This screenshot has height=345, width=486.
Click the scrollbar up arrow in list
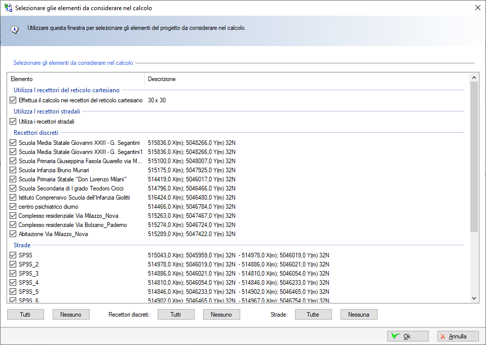click(474, 78)
